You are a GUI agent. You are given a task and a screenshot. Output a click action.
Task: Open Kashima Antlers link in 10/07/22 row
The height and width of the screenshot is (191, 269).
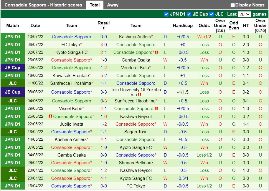135,37
